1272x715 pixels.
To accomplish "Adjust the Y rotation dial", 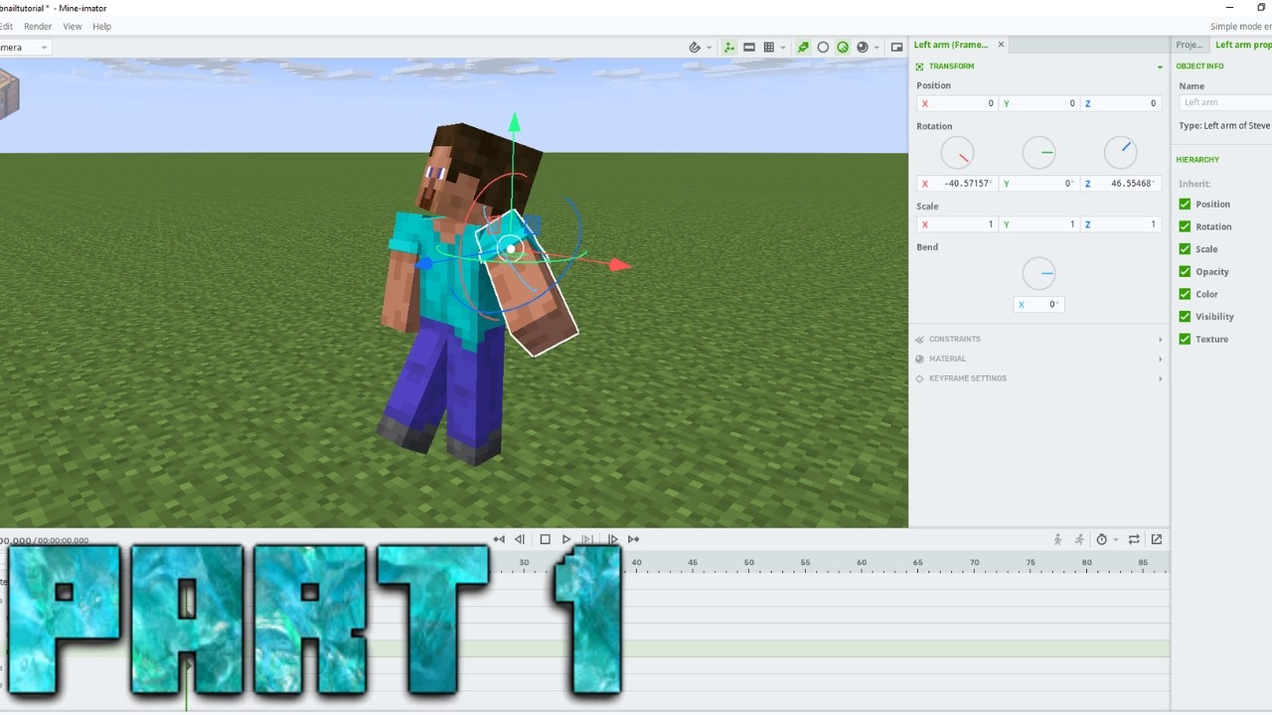I will point(1039,153).
